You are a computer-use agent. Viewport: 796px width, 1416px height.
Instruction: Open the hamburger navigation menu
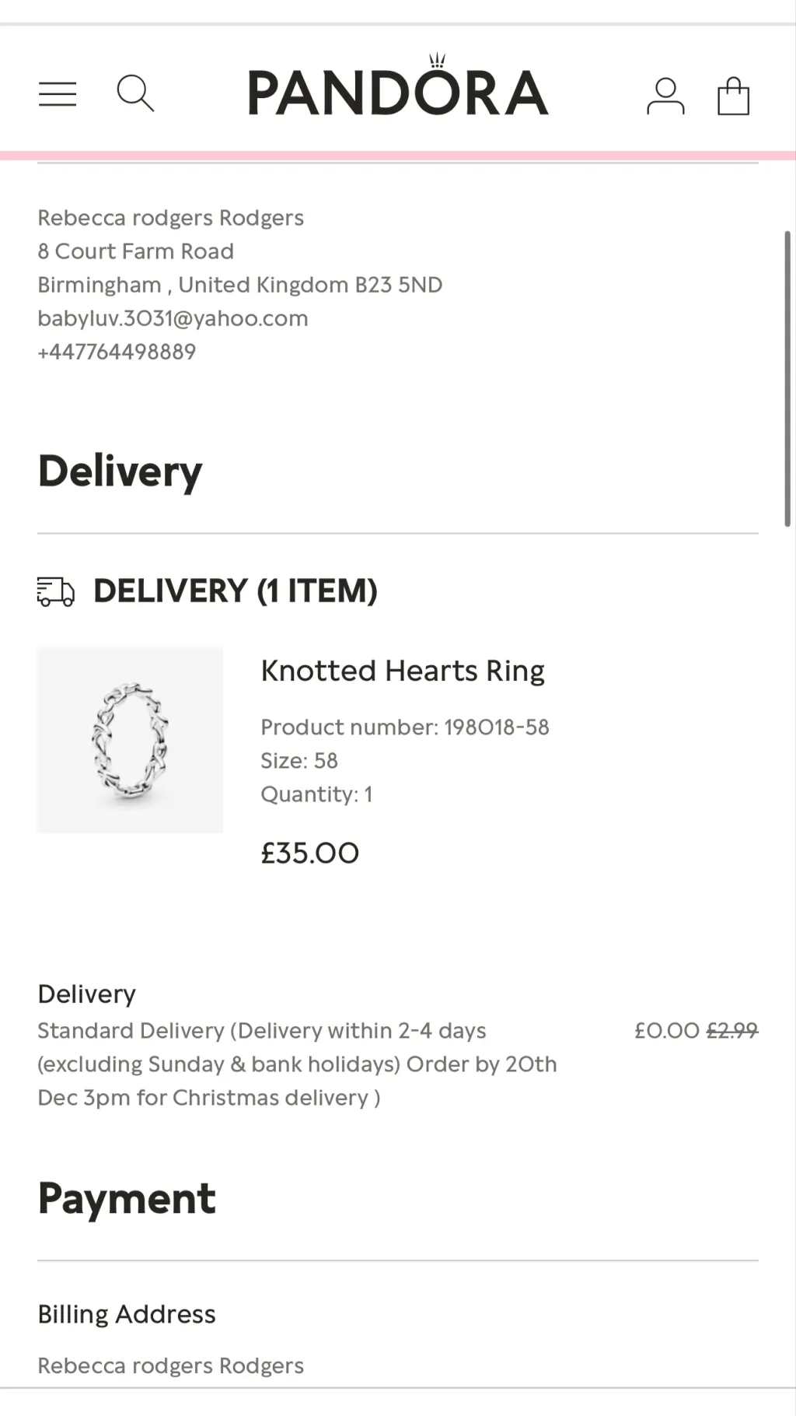pos(58,94)
